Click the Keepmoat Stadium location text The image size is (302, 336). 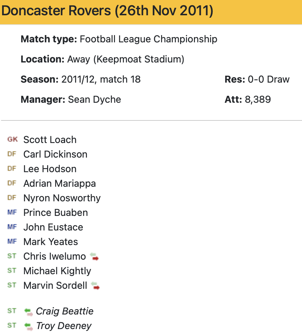pyautogui.click(x=126, y=59)
